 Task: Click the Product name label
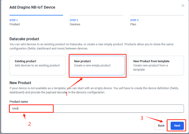tap(19, 102)
